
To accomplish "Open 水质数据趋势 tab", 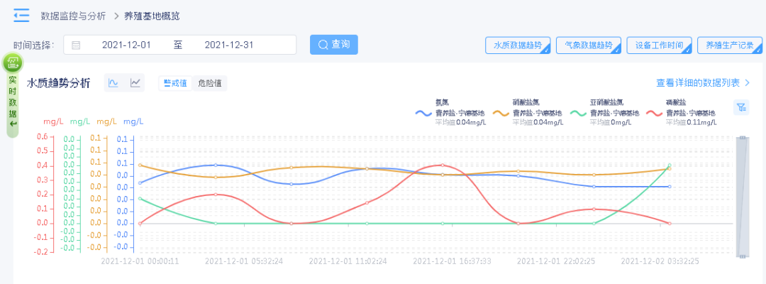I will tap(518, 45).
